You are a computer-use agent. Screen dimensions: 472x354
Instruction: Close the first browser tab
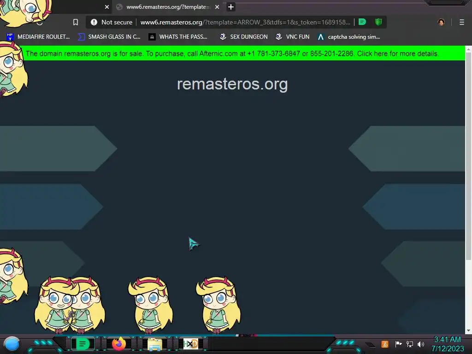tap(107, 7)
